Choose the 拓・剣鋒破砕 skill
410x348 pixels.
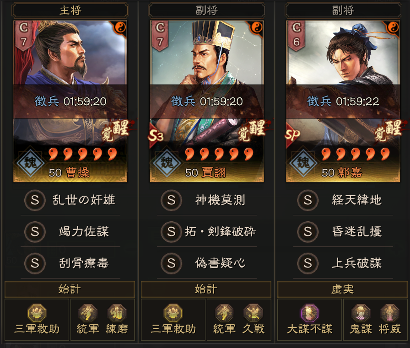pos(207,231)
